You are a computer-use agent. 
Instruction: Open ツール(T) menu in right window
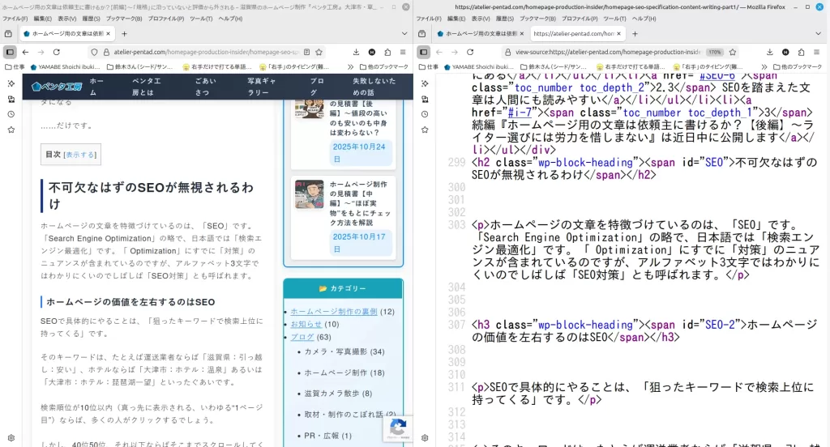point(614,19)
